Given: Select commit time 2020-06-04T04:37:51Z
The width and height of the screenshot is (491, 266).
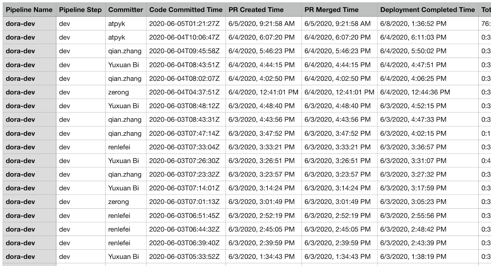Looking at the screenshot, I should click(x=184, y=92).
